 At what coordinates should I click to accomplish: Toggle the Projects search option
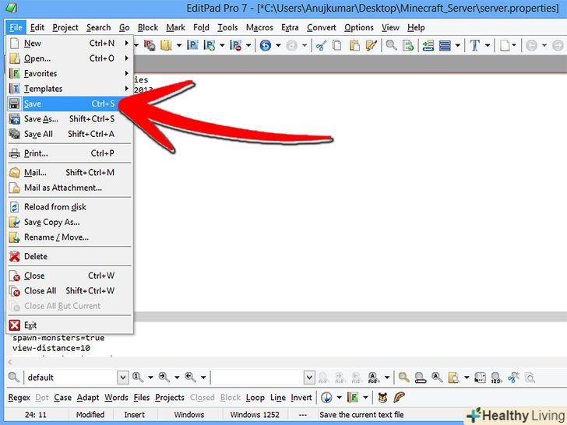pos(170,398)
